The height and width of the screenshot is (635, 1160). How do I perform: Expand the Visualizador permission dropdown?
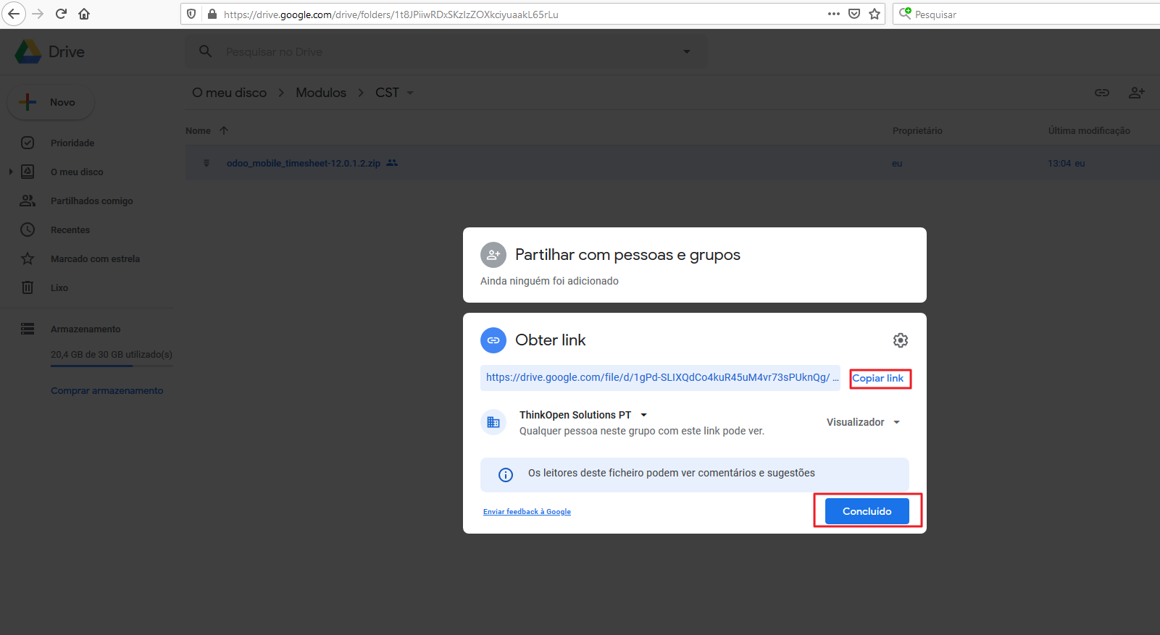pos(863,422)
